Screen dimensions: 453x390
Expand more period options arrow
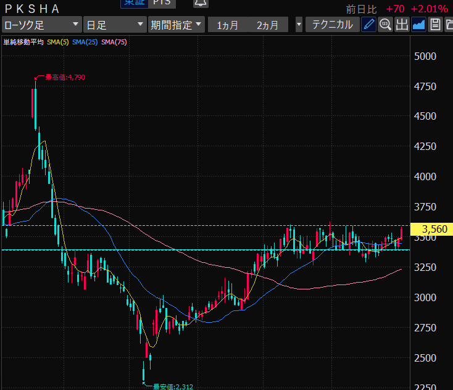[x=299, y=25]
